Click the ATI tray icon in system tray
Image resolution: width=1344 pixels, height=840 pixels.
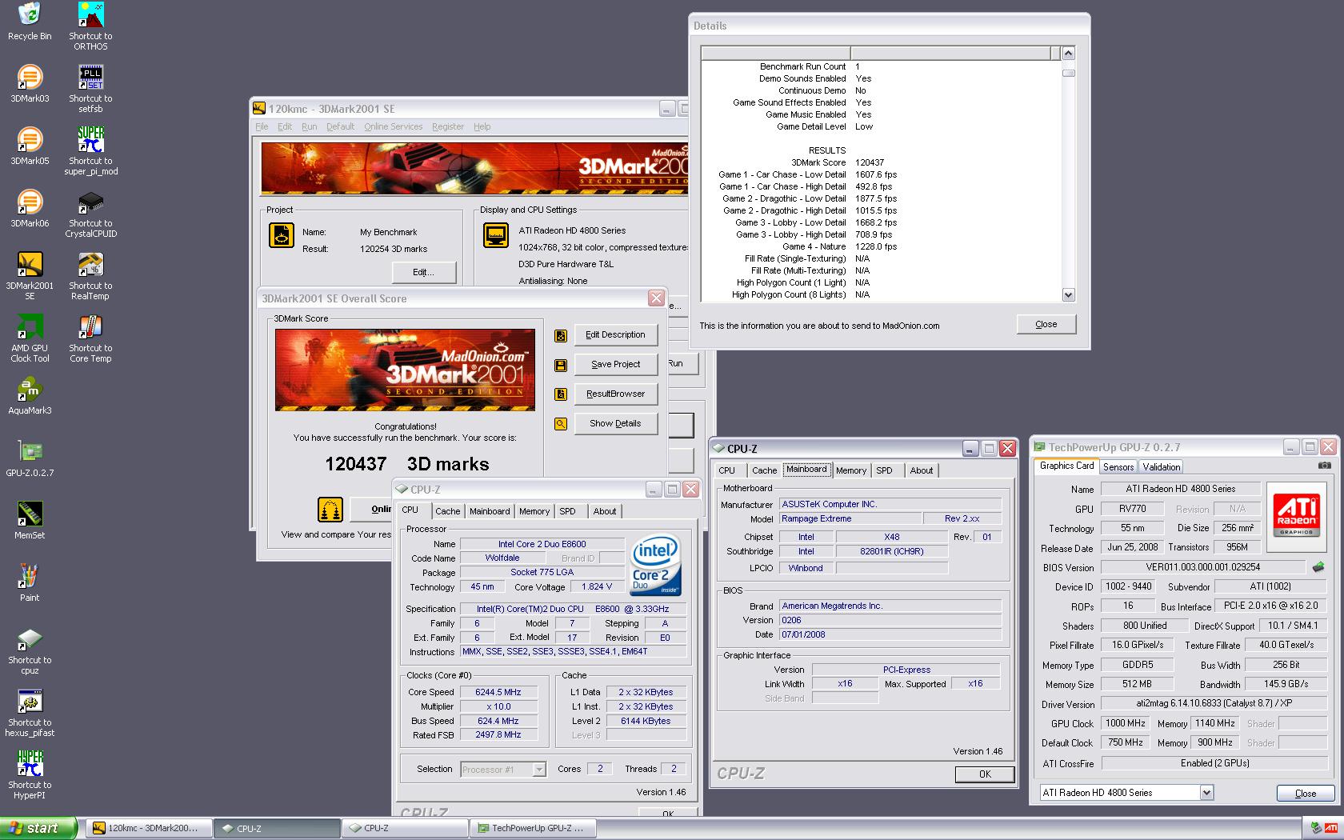point(1330,829)
